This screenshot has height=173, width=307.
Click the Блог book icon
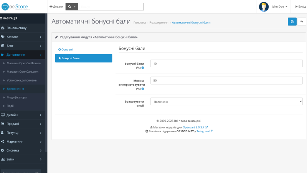[x=3, y=46]
